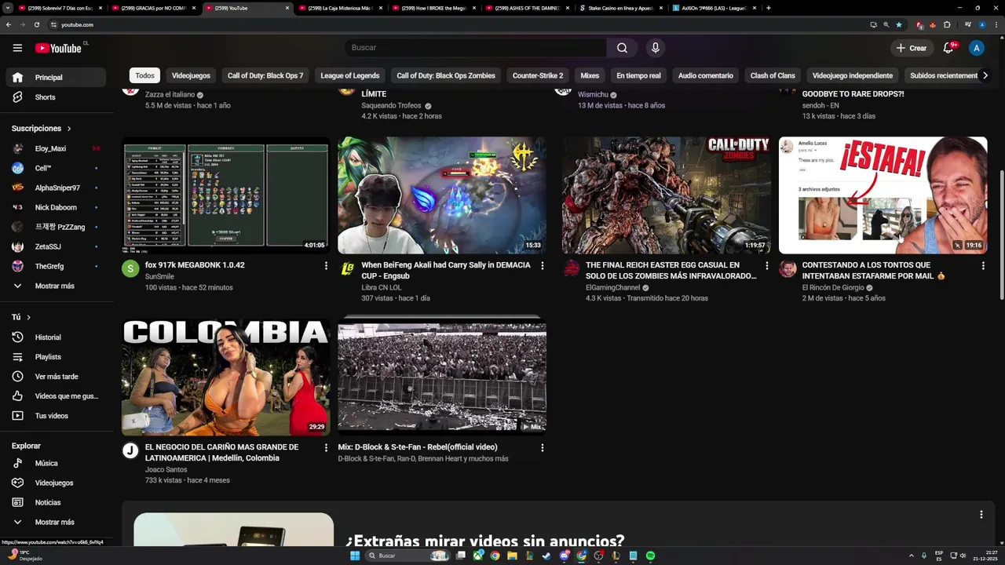1005x565 pixels.
Task: Show more filter chips with right arrow
Action: (985, 75)
